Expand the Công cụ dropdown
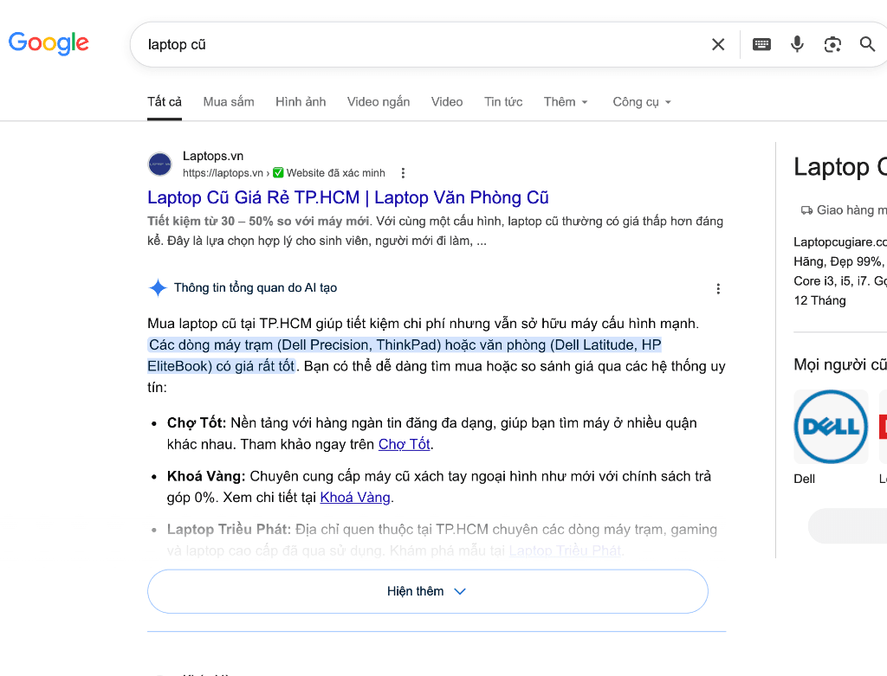This screenshot has width=887, height=676. [642, 102]
